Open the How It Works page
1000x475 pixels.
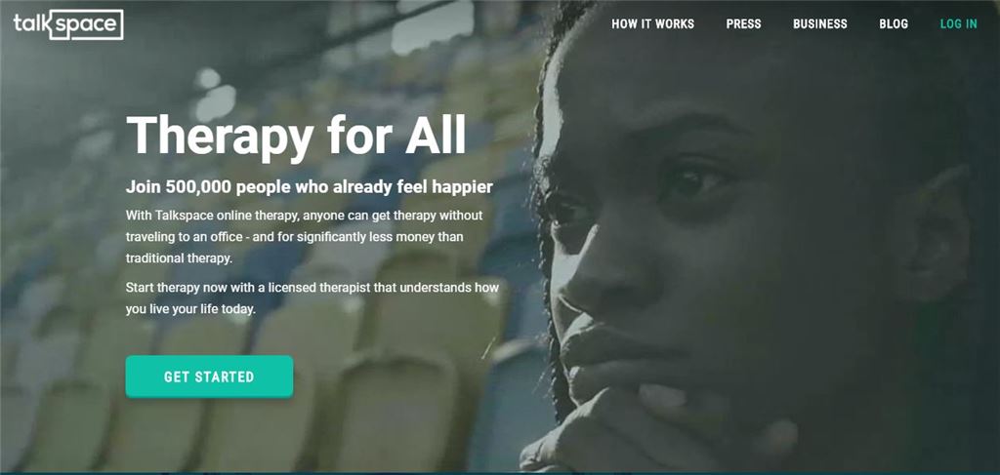(652, 24)
